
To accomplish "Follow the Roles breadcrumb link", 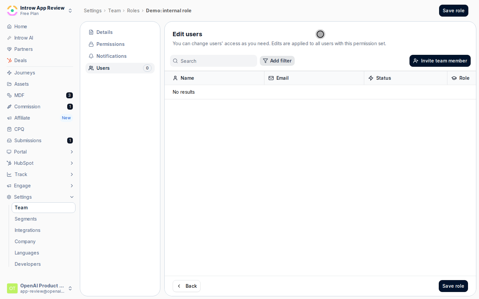I will point(133,11).
